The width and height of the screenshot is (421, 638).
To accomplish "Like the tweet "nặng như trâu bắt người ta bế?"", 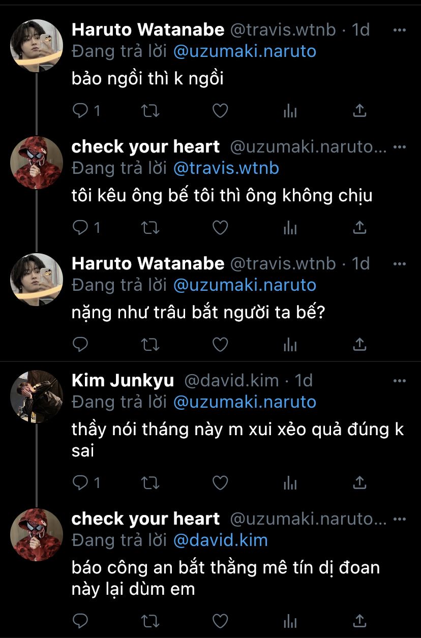I will click(220, 345).
